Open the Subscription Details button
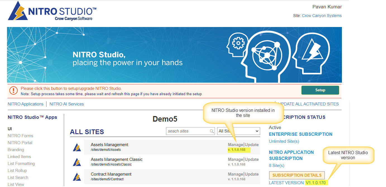The height and width of the screenshot is (187, 386). coord(297,175)
